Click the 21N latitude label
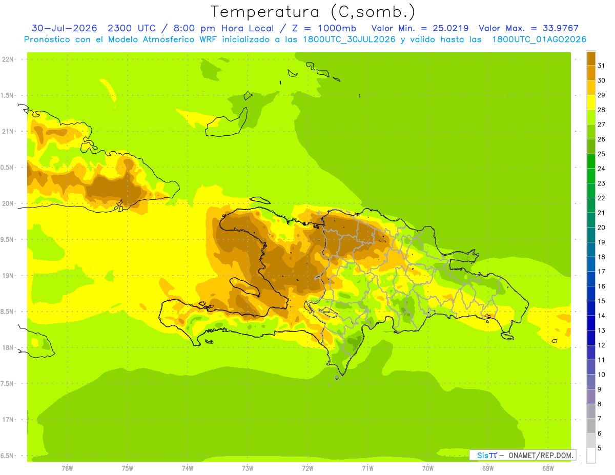 tap(8, 132)
